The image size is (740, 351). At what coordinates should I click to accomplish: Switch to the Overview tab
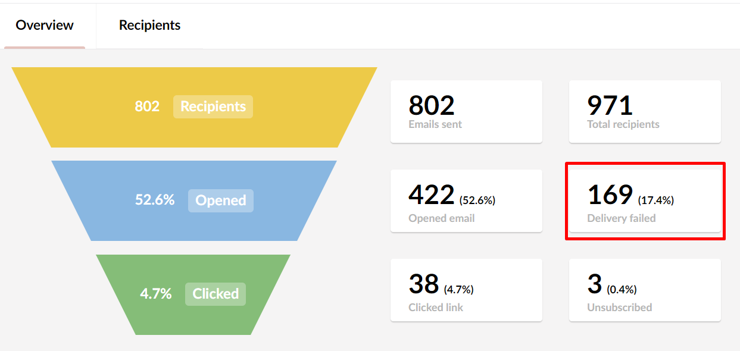[x=45, y=26]
